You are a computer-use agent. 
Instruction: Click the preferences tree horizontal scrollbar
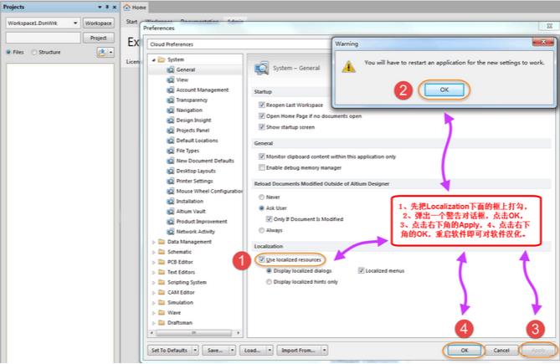click(x=195, y=333)
